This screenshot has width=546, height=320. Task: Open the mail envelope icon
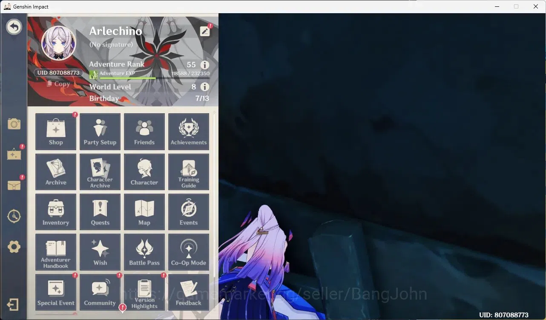click(x=14, y=186)
